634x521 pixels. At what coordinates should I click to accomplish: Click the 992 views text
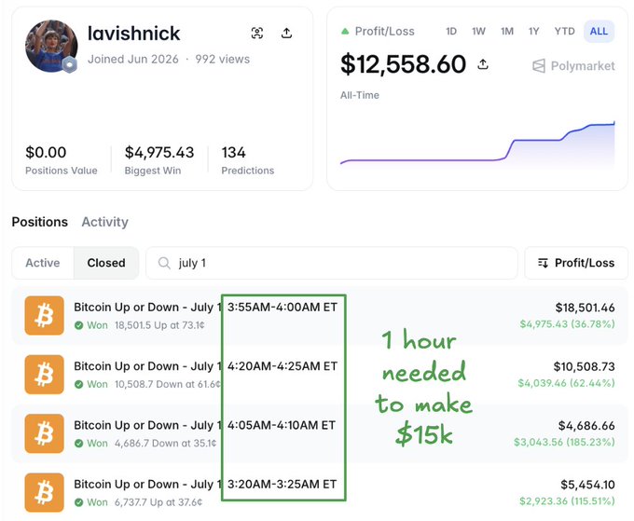click(x=223, y=59)
